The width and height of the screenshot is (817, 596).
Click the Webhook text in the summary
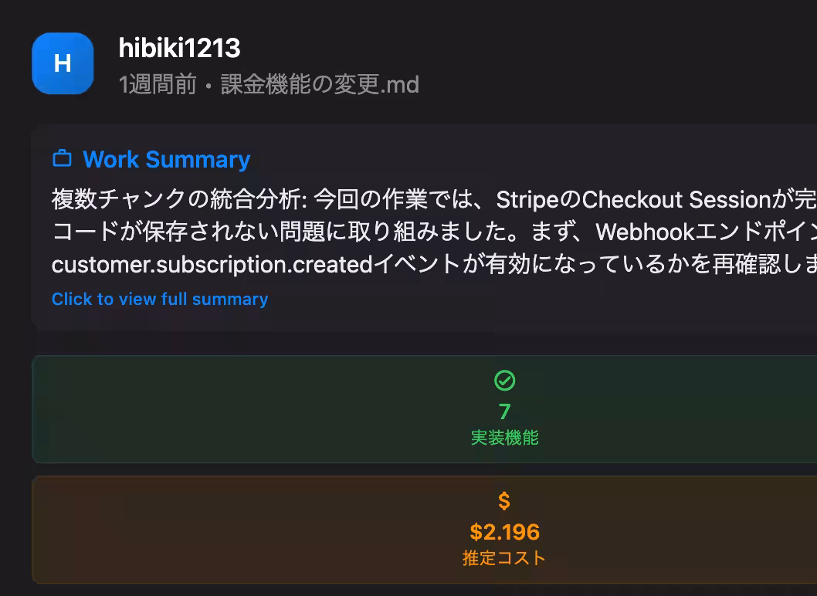[x=646, y=232]
